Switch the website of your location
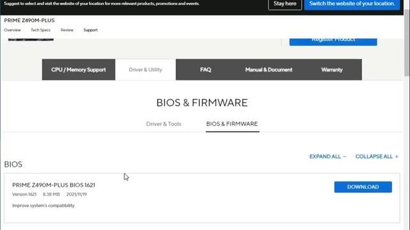The image size is (410, 230). coord(352,4)
